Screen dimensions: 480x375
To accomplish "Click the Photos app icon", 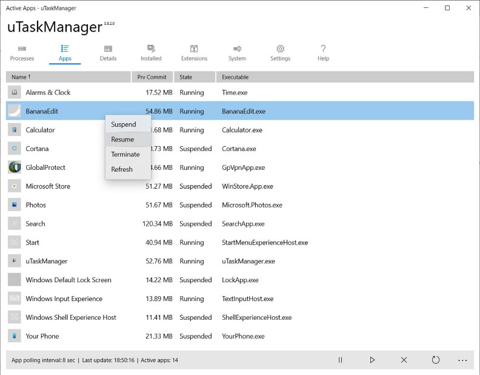I will (15, 204).
